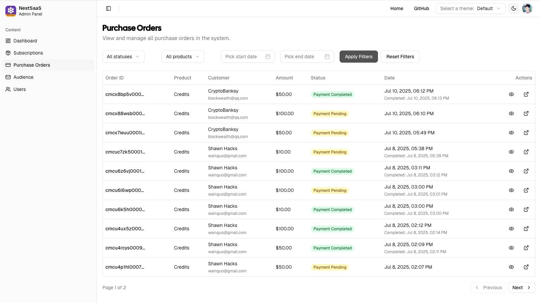View order cmcx8bp5v000 with its eye icon
The image size is (539, 303).
(x=511, y=94)
